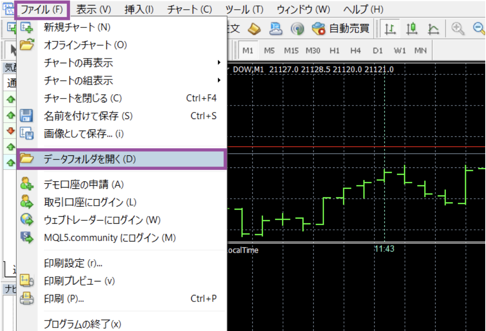Viewport: 486px width, 331px height.
Task: Select デモ口座の申請 (A) menu entry
Action: 121,184
